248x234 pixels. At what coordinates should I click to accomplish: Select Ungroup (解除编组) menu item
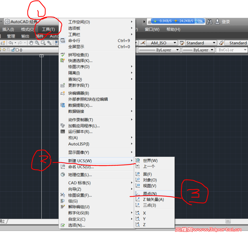tap(97, 207)
